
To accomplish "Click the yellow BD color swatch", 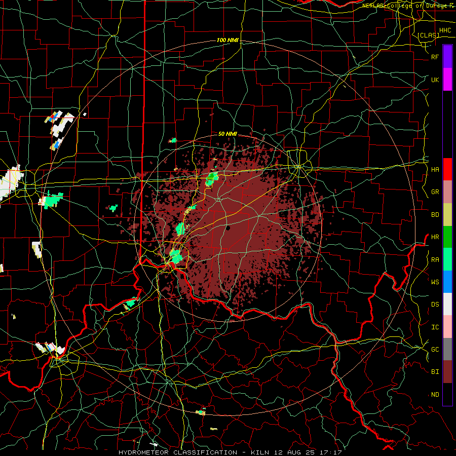I will [447, 215].
